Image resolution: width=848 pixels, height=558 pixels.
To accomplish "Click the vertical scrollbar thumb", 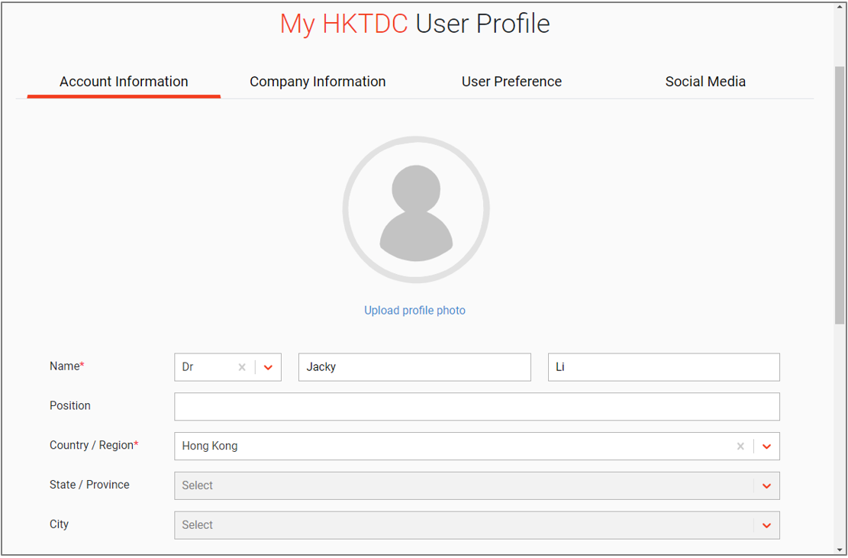I will (840, 195).
